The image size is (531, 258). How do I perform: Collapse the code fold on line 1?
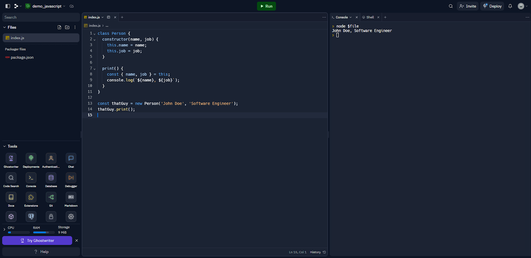[95, 34]
